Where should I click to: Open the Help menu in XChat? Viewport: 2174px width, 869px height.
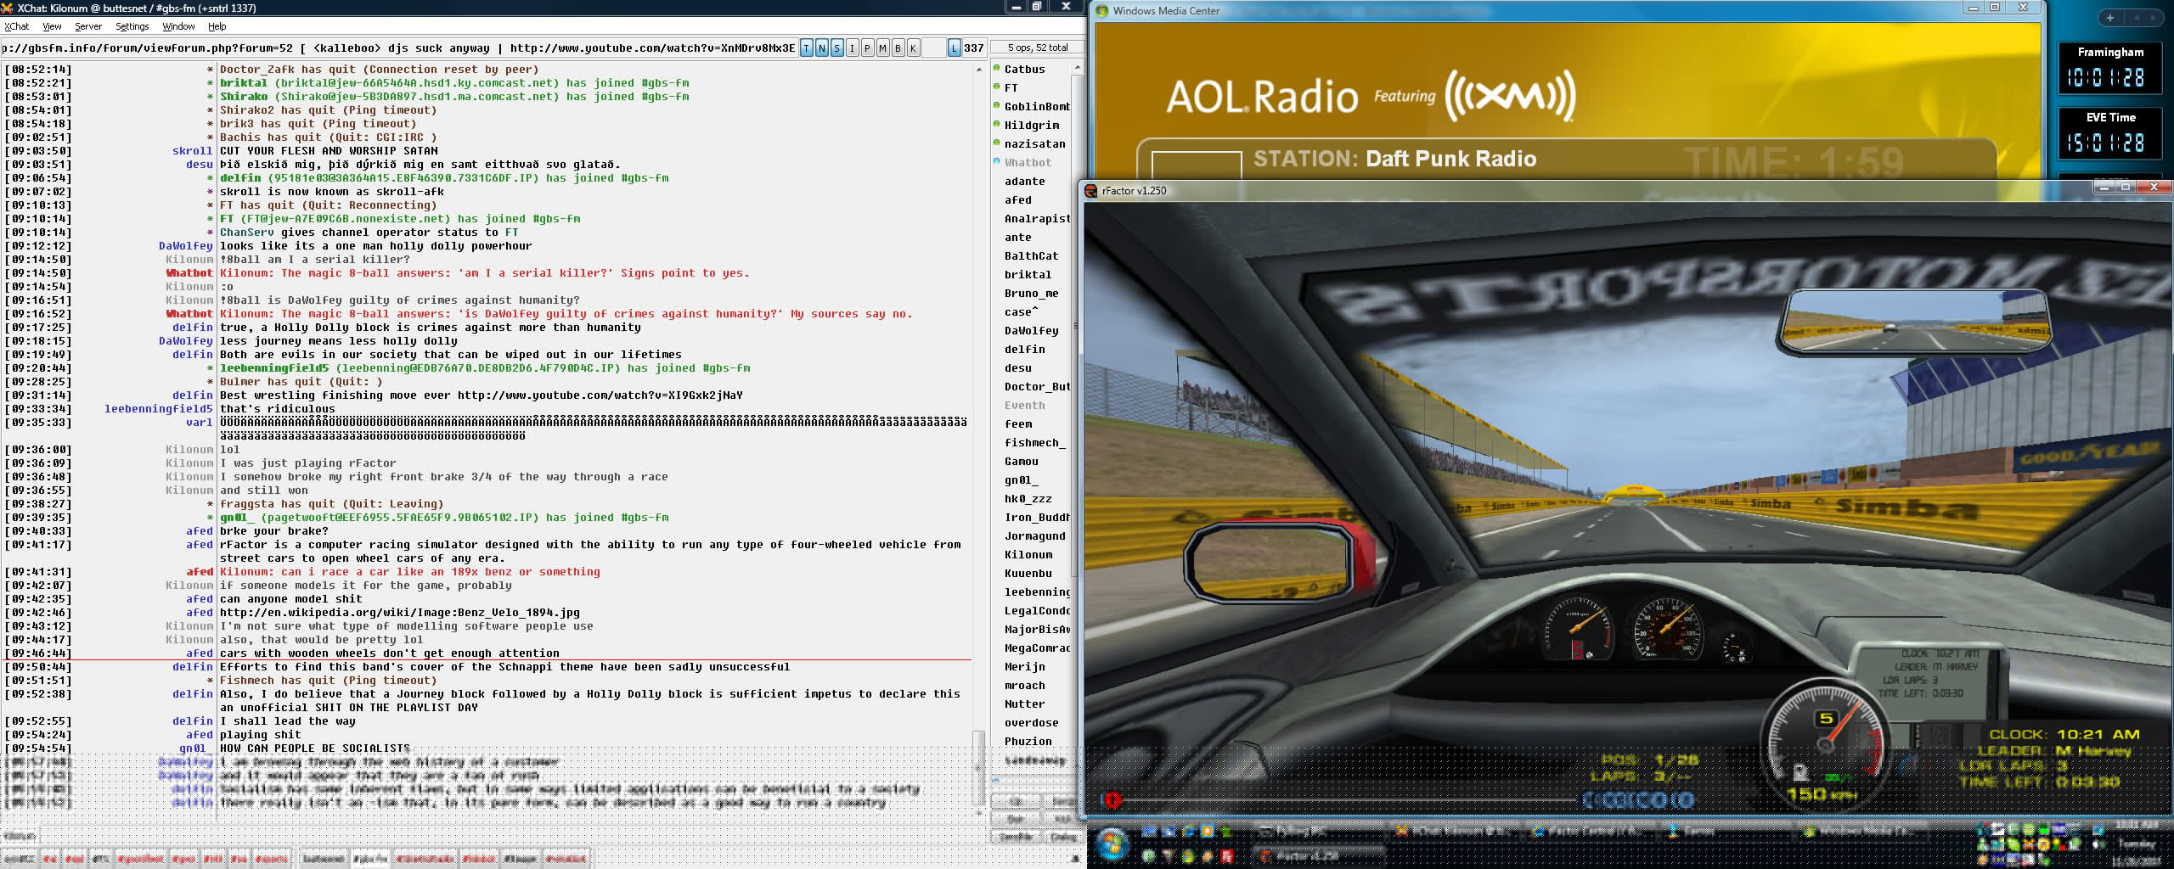[217, 26]
